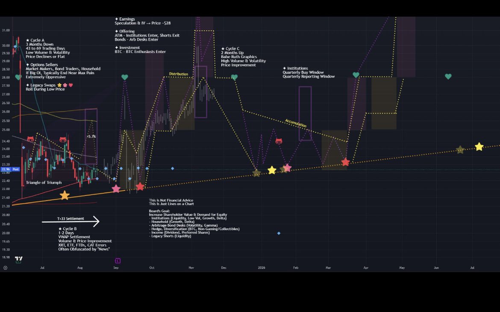This screenshot has width=500, height=312.
Task: Click the red cat face above late-July candles
Action: coord(63,140)
